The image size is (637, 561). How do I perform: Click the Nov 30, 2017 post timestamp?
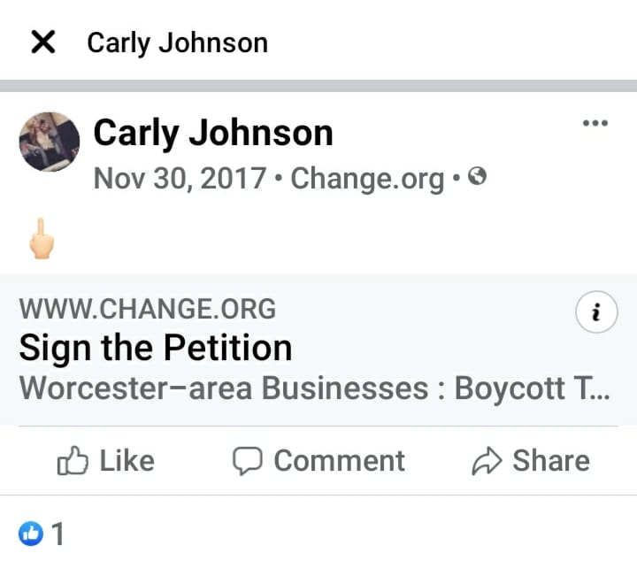click(180, 179)
